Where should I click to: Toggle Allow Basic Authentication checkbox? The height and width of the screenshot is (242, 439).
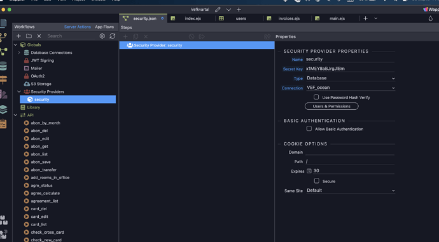pos(309,128)
